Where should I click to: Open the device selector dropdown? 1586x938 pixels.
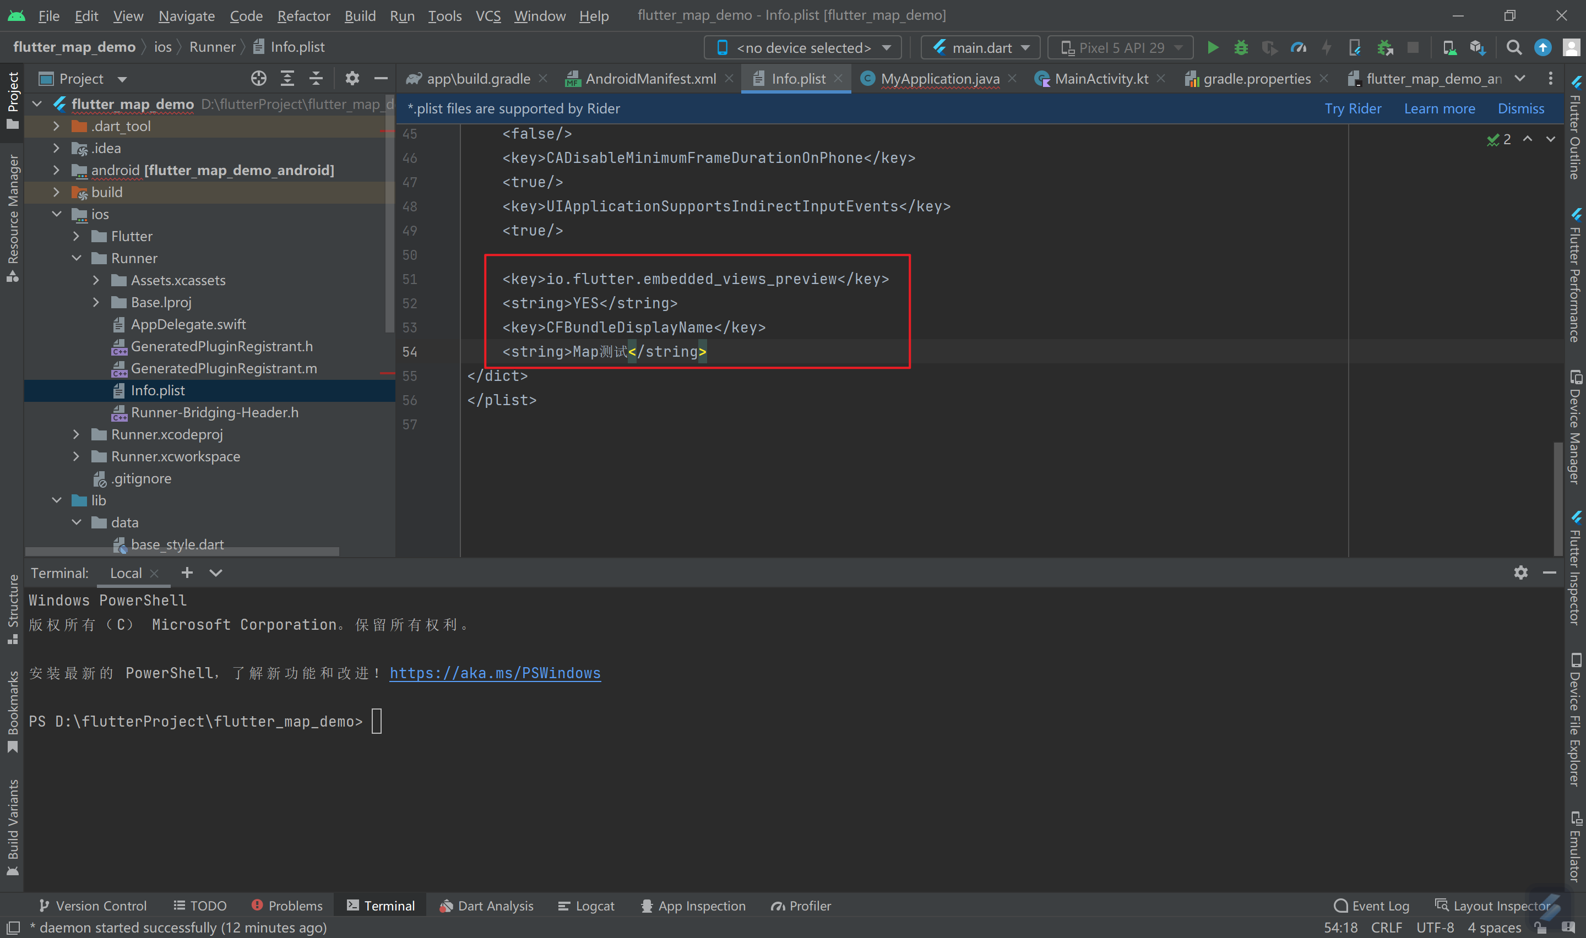tap(803, 47)
